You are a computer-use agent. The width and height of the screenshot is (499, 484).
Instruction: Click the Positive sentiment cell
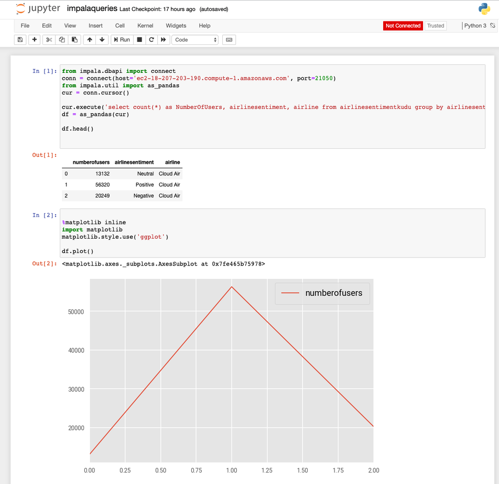click(145, 185)
